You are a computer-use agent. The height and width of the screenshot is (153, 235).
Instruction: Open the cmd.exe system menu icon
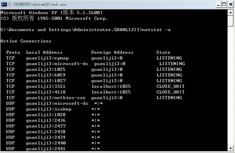tap(4, 5)
